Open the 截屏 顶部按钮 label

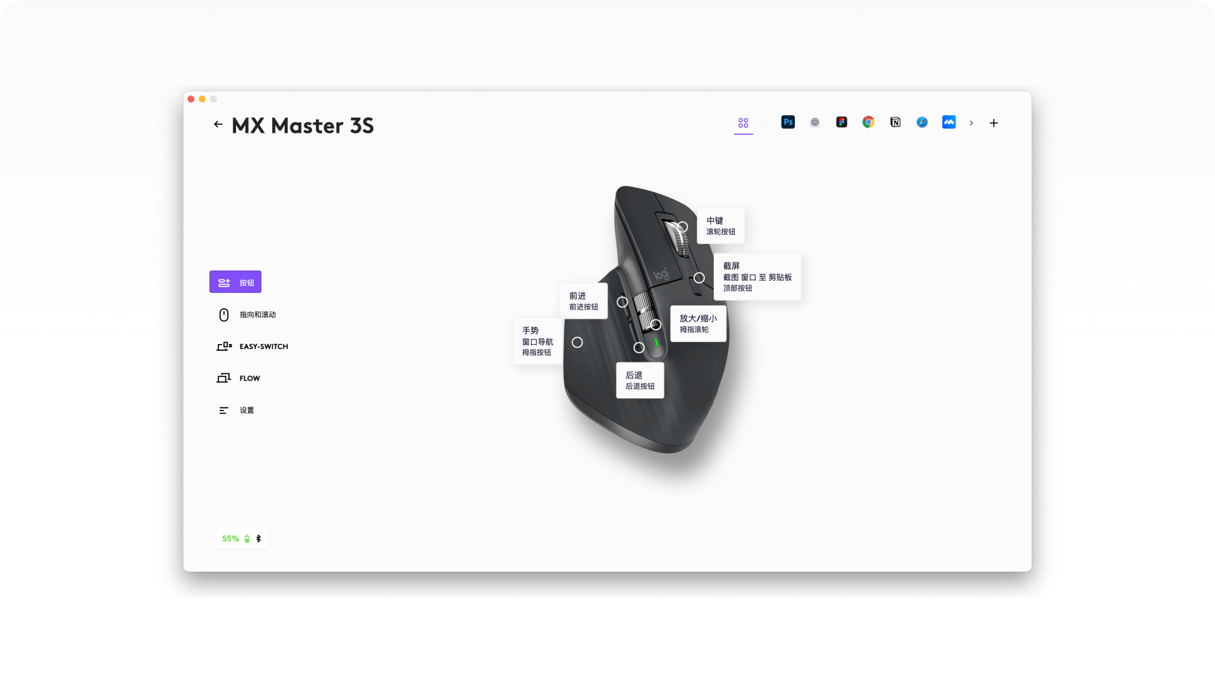click(757, 277)
